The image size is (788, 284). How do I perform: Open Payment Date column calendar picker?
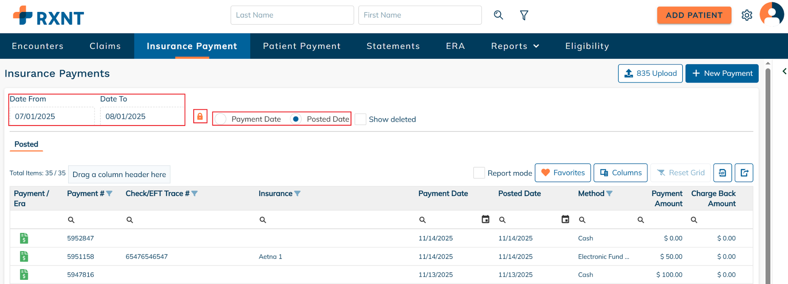point(486,219)
